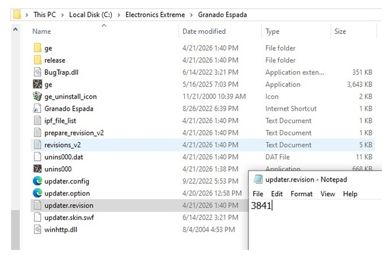Click the updater.option file icon
The height and width of the screenshot is (256, 391).
37,193
